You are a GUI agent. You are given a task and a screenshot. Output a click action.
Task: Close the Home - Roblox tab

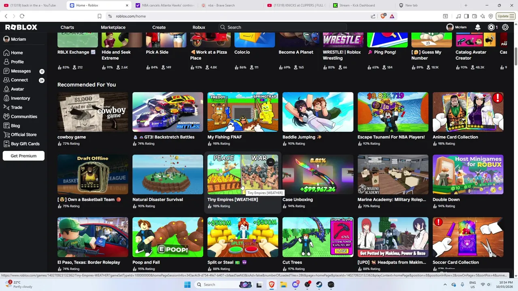click(x=127, y=5)
